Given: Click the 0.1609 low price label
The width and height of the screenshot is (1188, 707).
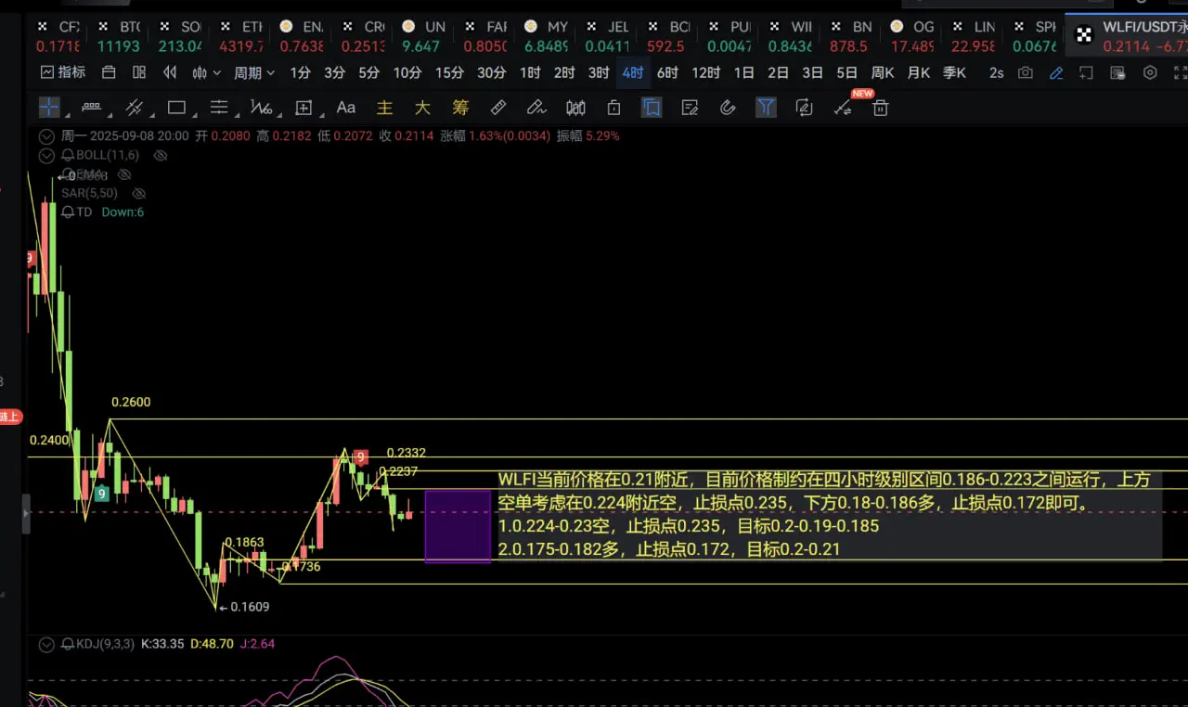Looking at the screenshot, I should [250, 607].
